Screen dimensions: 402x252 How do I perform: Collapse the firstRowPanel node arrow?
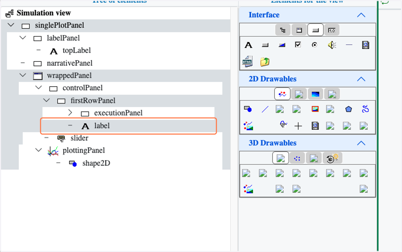pyautogui.click(x=47, y=100)
